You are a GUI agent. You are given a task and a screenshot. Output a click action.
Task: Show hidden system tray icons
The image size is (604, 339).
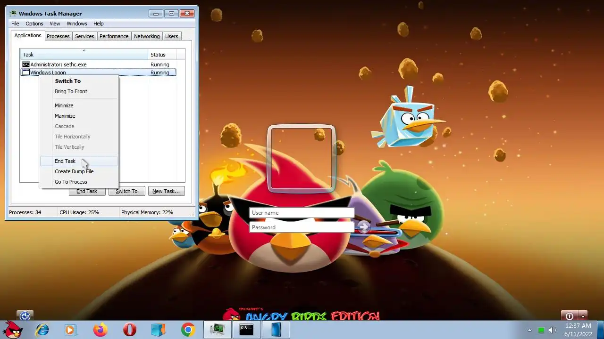pos(529,330)
